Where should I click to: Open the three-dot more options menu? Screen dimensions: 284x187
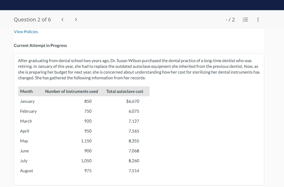point(258,20)
